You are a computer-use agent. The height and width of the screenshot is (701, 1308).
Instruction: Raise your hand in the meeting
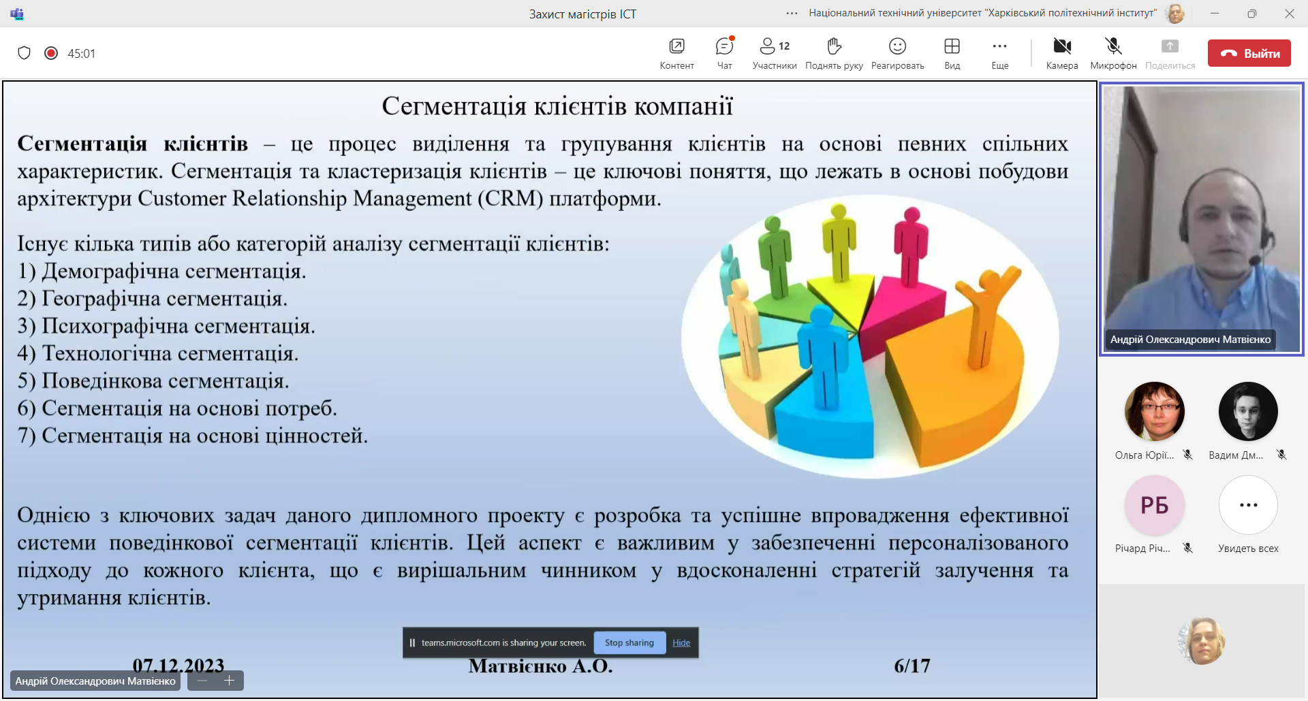coord(834,52)
